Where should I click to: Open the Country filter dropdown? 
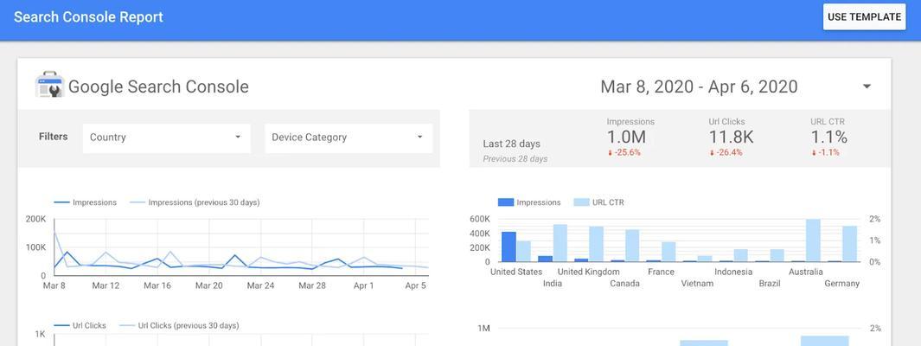point(166,138)
